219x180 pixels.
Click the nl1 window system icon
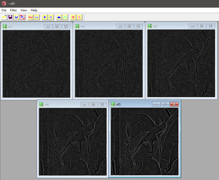[5, 27]
